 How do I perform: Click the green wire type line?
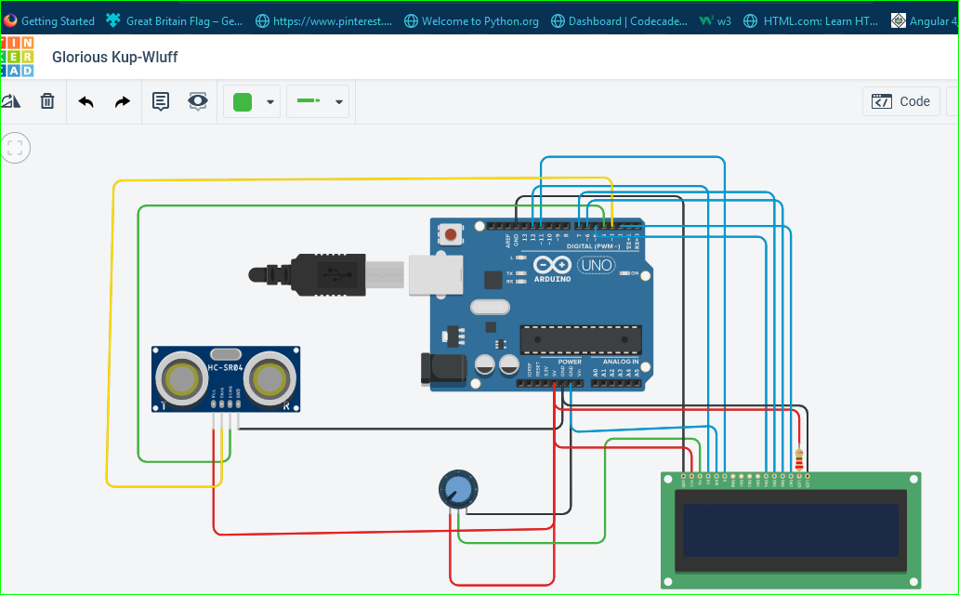click(x=309, y=100)
